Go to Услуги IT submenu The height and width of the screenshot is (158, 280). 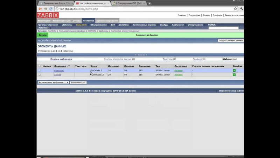[43, 28]
